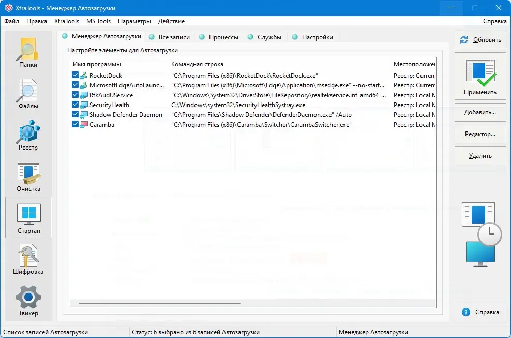Disable the Caramba startup entry
The width and height of the screenshot is (511, 338).
point(75,124)
